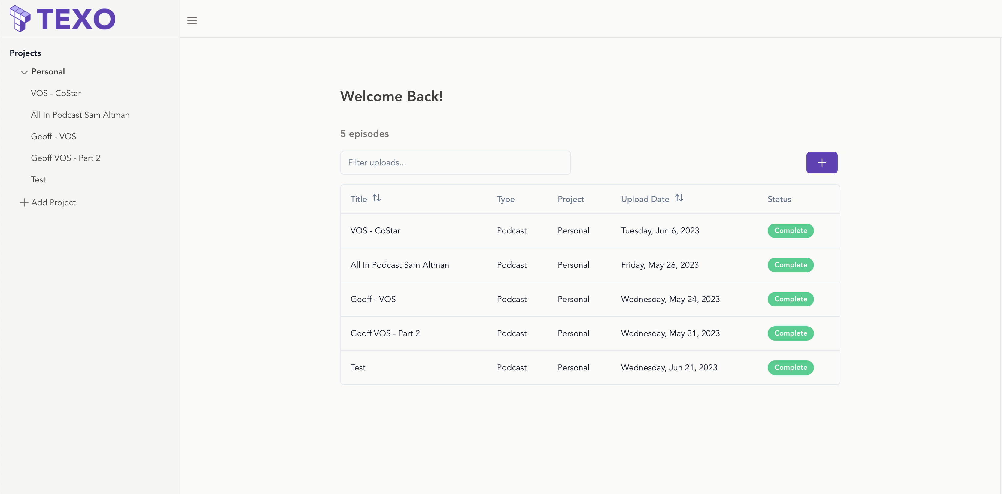Toggle the hamburger sidebar menu
Viewport: 1002px width, 494px height.
[x=192, y=21]
